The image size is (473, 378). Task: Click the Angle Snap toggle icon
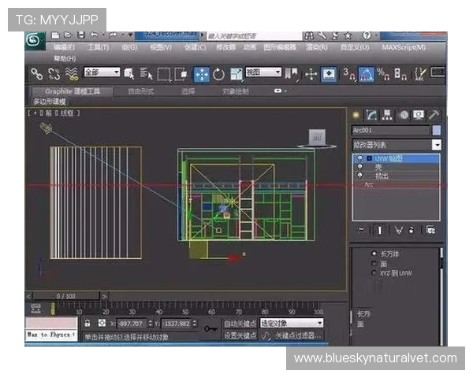click(367, 74)
